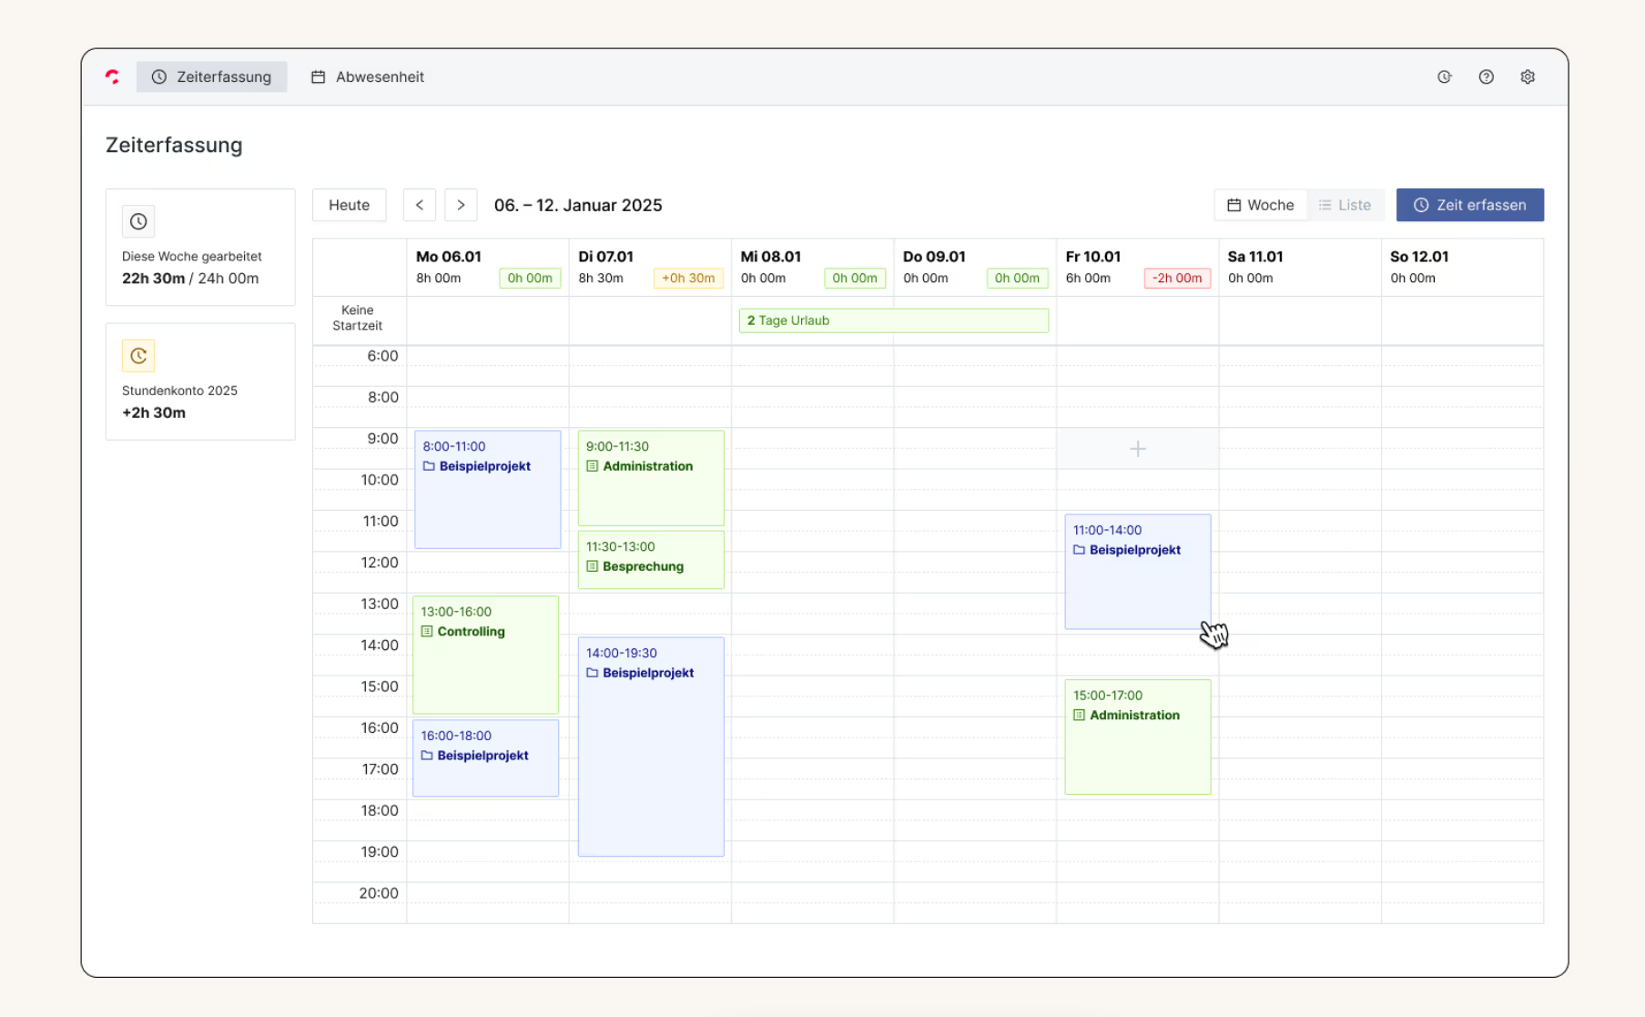The height and width of the screenshot is (1017, 1645).
Task: Switch to Woche calendar view
Action: (1261, 205)
